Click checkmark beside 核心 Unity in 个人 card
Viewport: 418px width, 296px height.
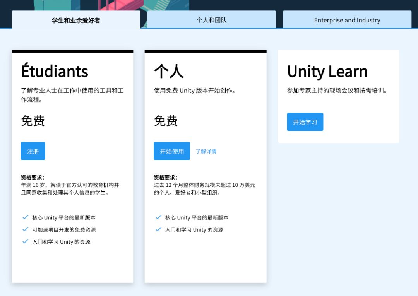[158, 217]
